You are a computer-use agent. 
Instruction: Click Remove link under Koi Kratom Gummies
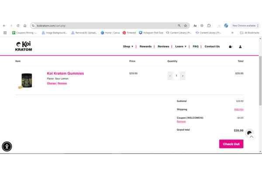62,83
